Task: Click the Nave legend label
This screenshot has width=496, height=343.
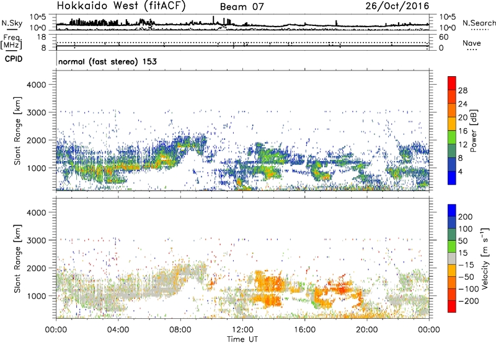Action: [471, 43]
